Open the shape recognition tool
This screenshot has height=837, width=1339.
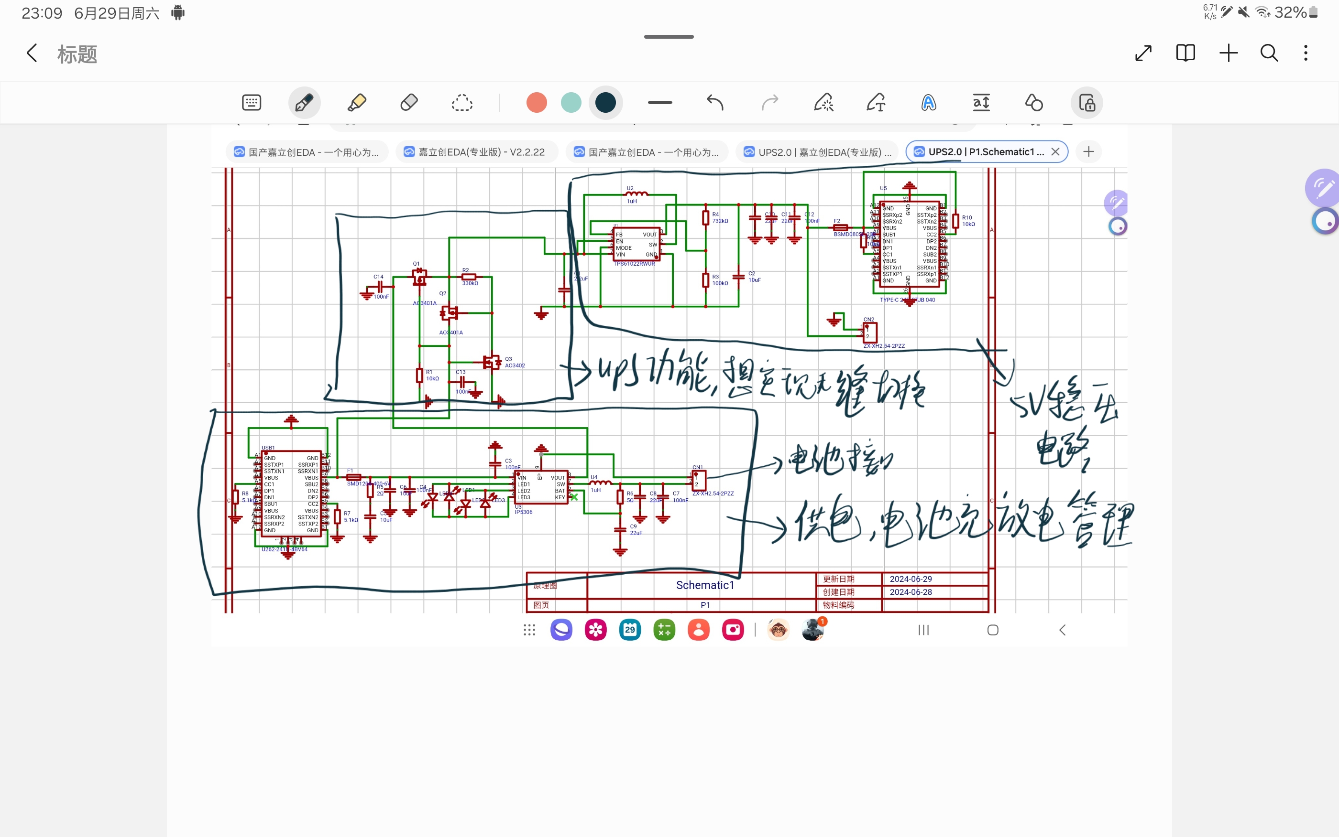tap(1034, 102)
